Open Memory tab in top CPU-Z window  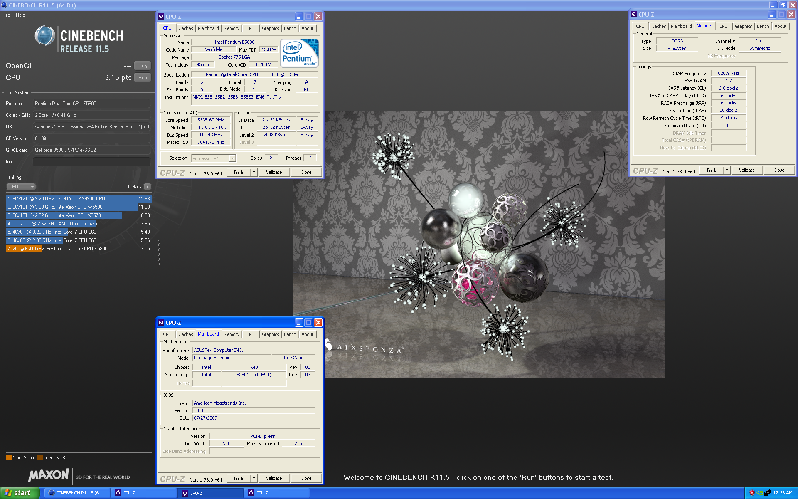tap(232, 28)
